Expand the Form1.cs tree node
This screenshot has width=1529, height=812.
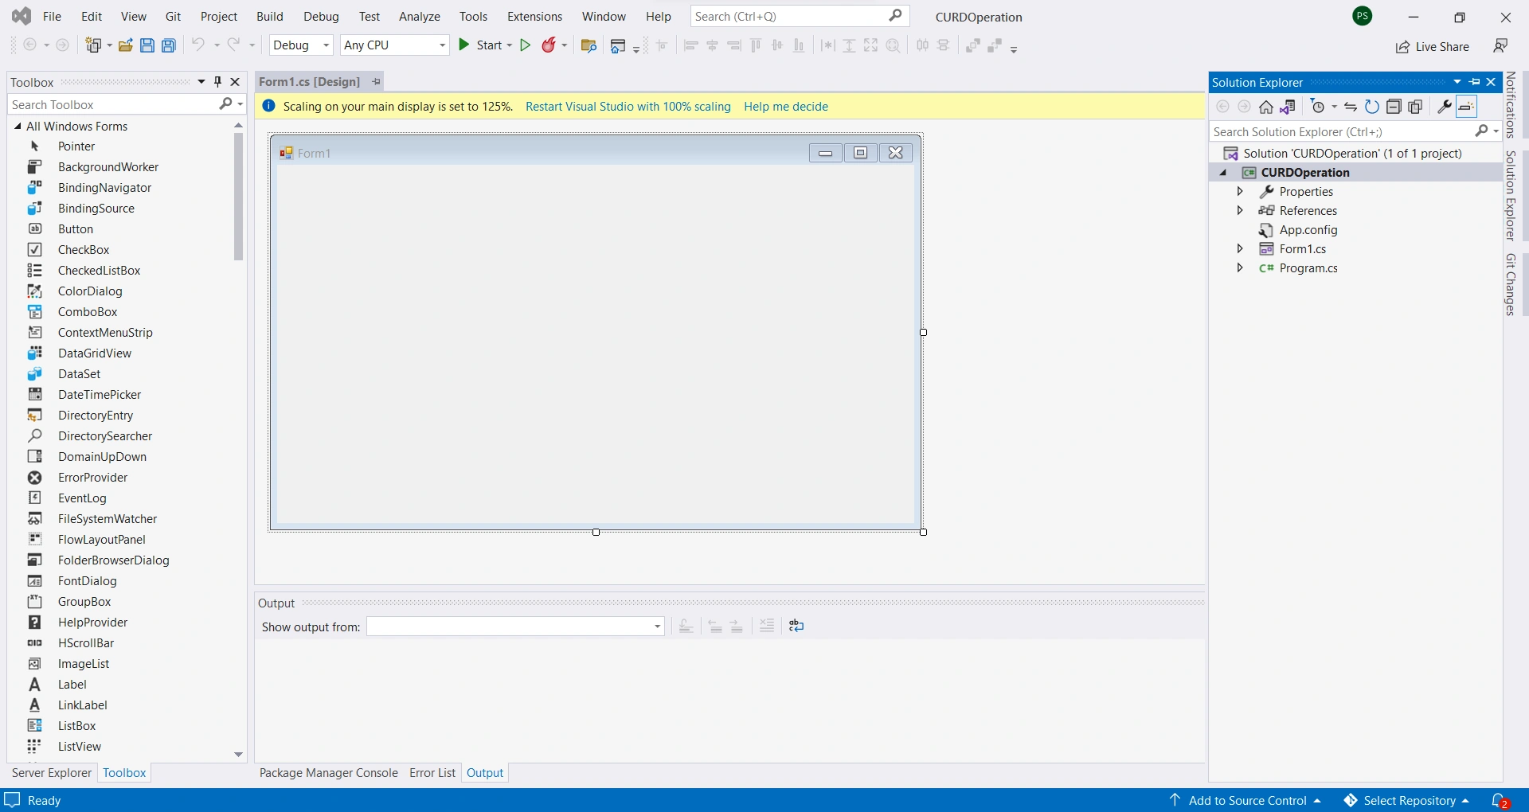pos(1240,249)
